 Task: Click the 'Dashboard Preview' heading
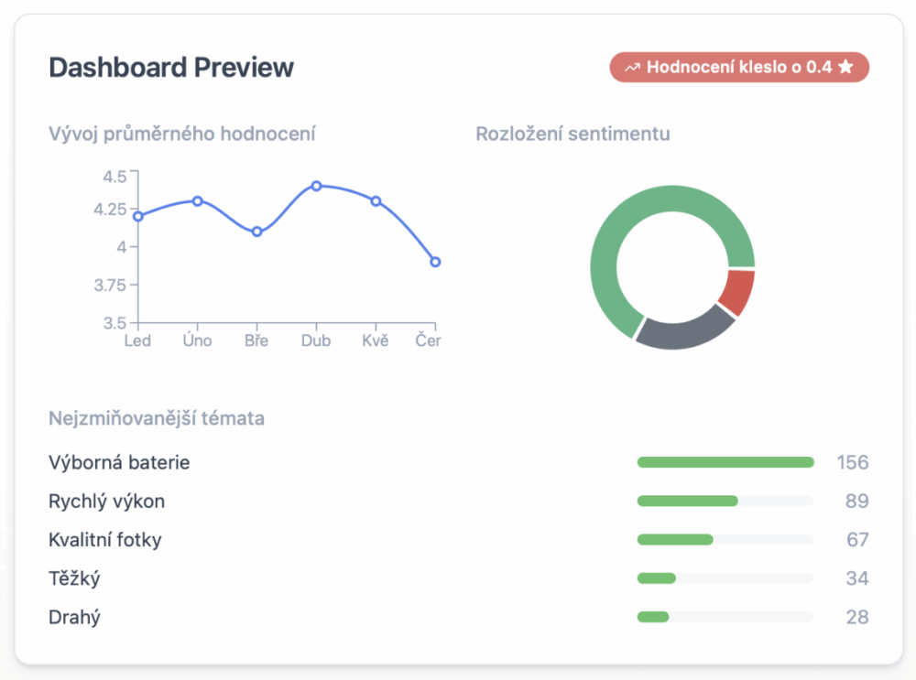171,68
